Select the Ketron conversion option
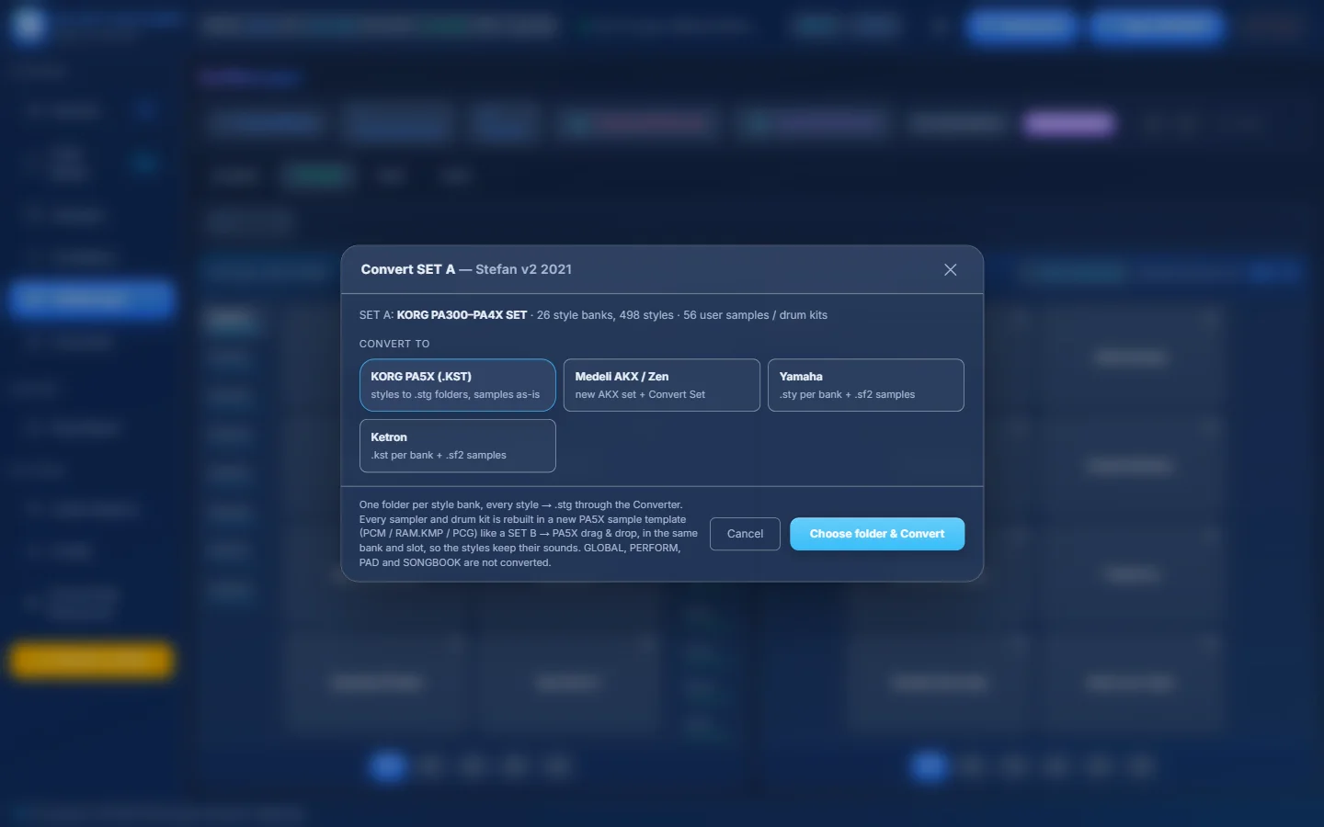This screenshot has width=1324, height=827. (458, 446)
